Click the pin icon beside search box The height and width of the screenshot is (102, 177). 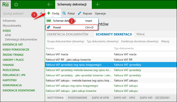tap(41, 13)
